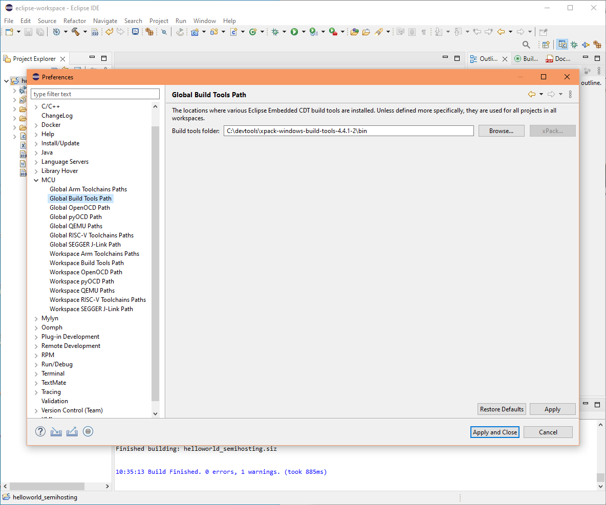
Task: Click the export preferences icon at dialog bottom
Action: pyautogui.click(x=72, y=431)
